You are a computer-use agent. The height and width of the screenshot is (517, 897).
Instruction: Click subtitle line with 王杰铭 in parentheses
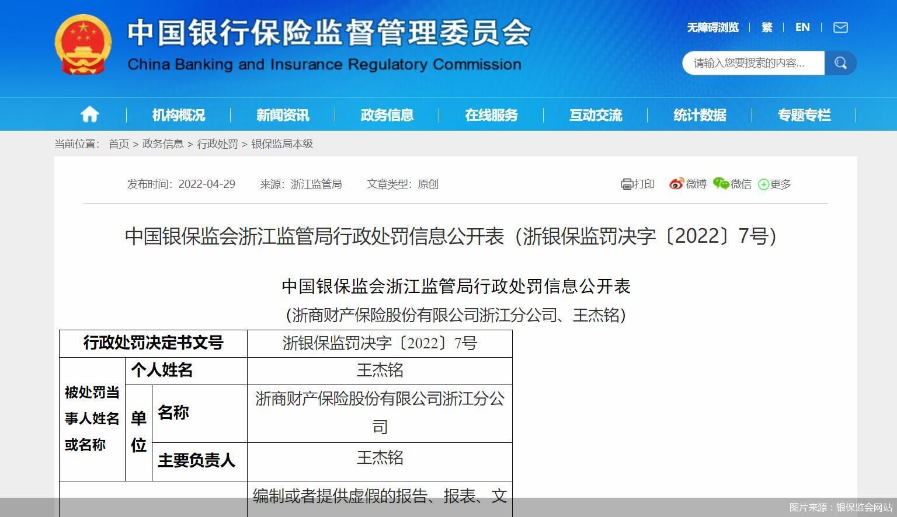[456, 315]
